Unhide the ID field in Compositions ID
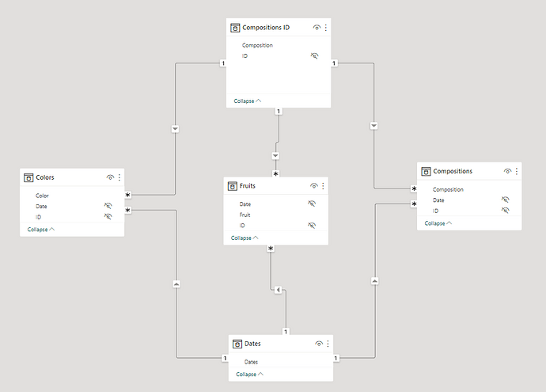546x392 pixels. 314,56
